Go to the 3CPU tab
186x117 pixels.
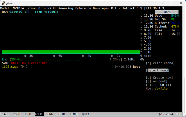28,114
